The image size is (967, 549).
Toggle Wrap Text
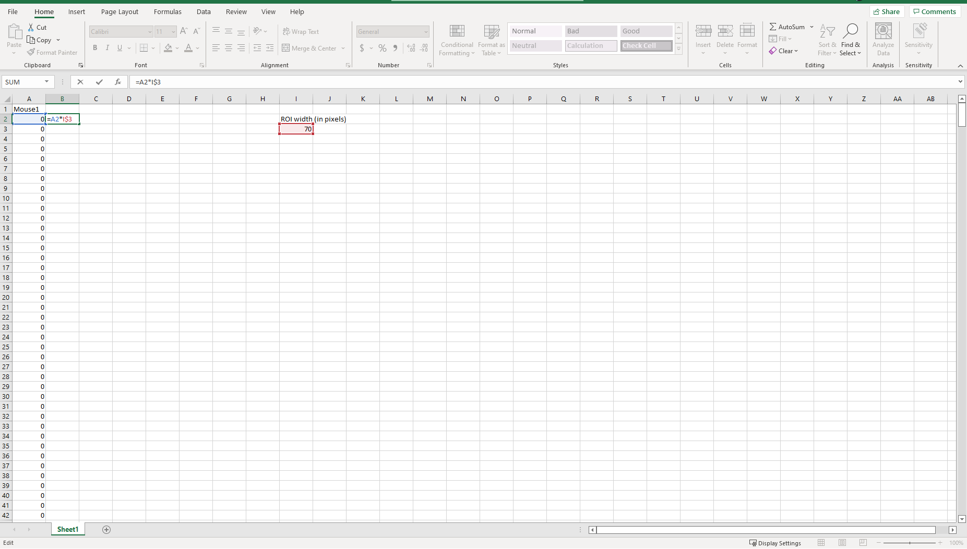tap(301, 32)
